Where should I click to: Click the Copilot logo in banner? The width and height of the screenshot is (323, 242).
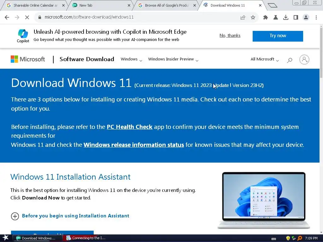(x=23, y=36)
